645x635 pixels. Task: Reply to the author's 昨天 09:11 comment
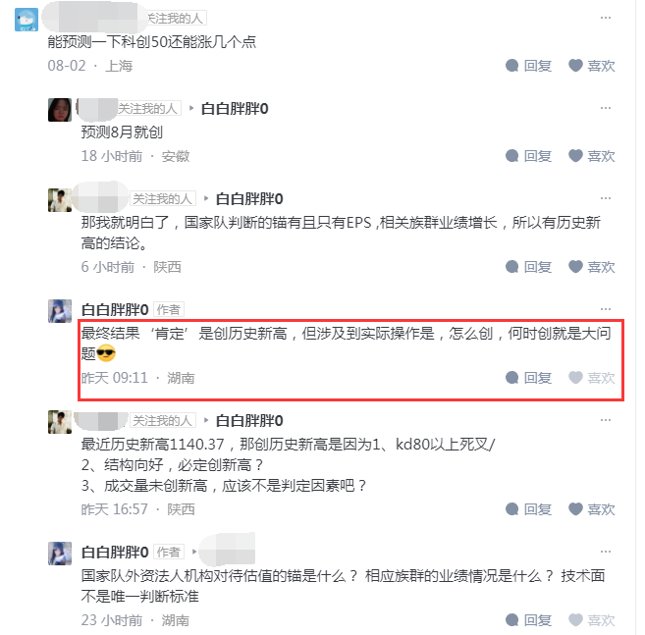(528, 378)
